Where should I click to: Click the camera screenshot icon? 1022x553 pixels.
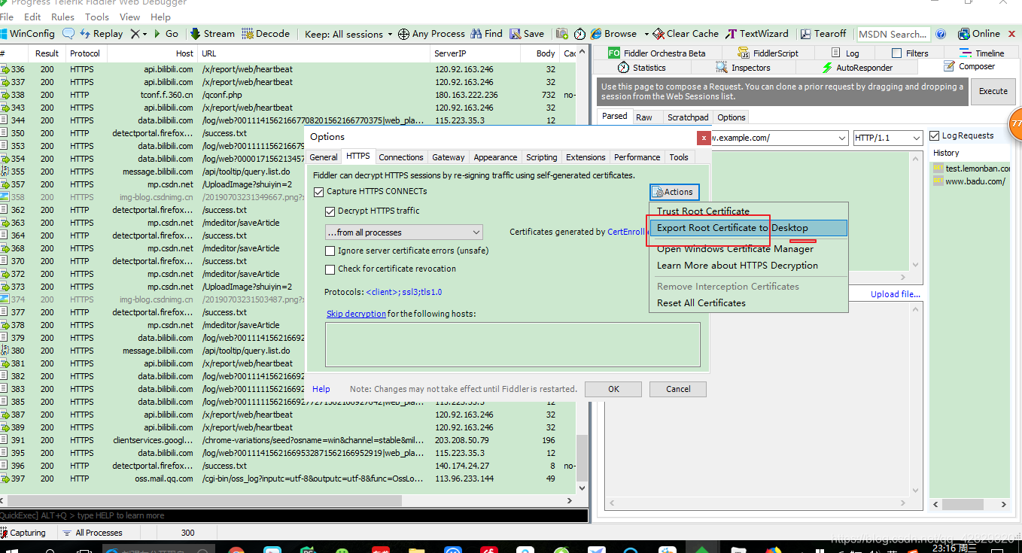(561, 34)
